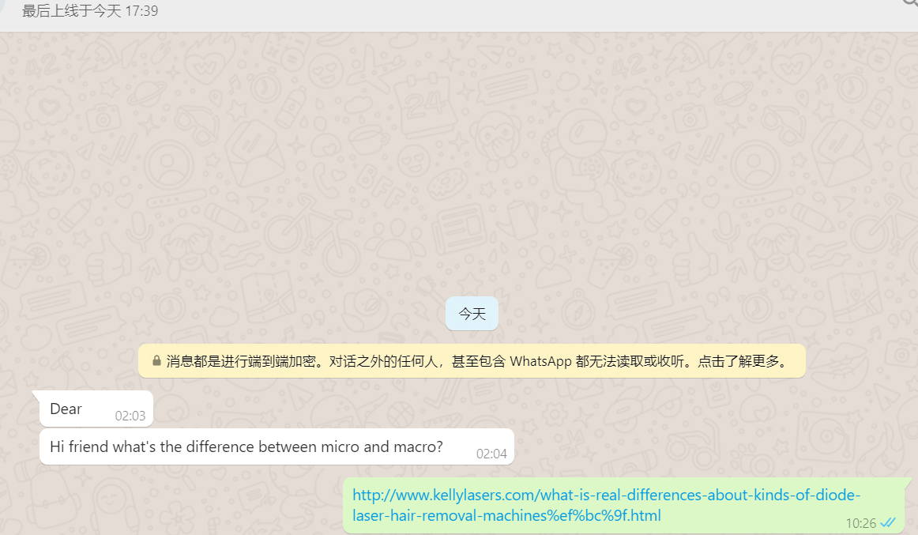Open the kellylasers.com hyperlink
The height and width of the screenshot is (535, 918).
pyautogui.click(x=606, y=505)
